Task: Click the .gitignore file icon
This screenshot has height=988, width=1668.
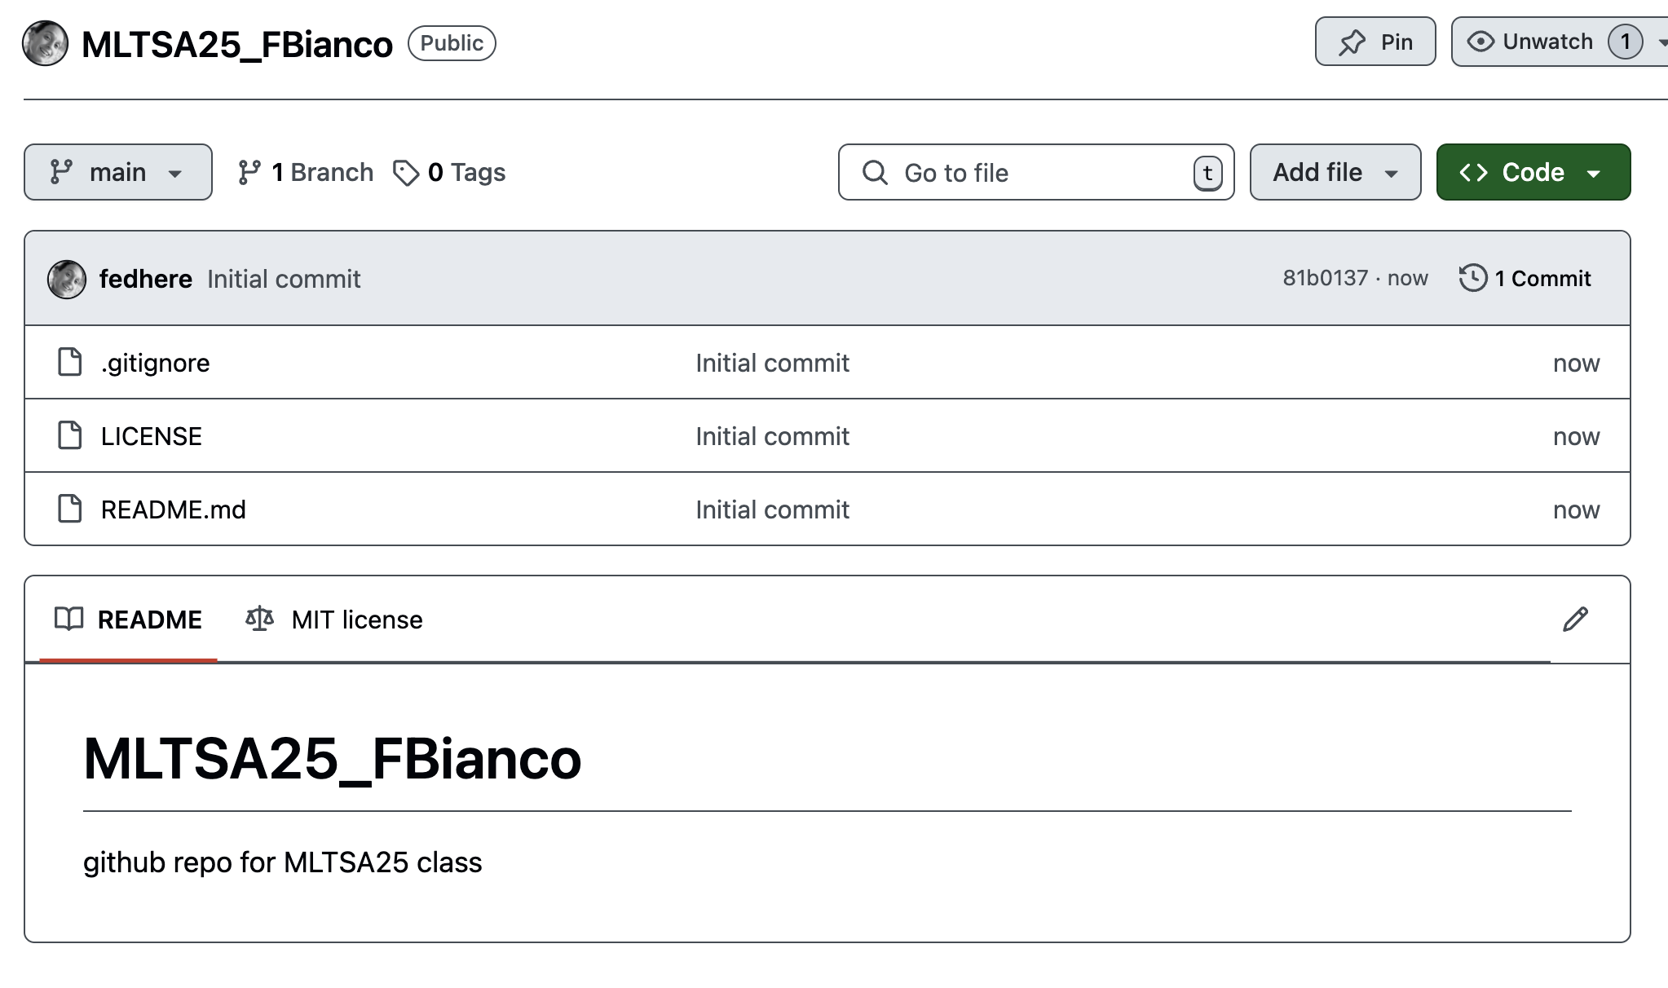Action: (70, 362)
